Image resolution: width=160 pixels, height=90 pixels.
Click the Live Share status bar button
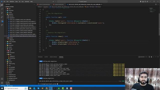coord(10,86)
